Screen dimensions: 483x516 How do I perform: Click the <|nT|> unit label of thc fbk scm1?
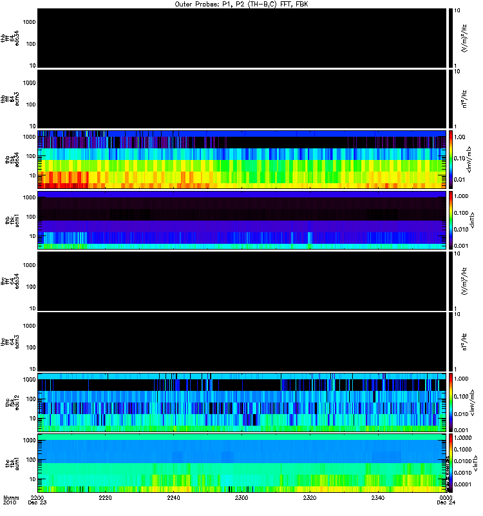[x=475, y=464]
